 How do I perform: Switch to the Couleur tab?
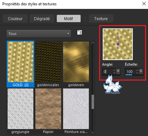[x=15, y=18]
